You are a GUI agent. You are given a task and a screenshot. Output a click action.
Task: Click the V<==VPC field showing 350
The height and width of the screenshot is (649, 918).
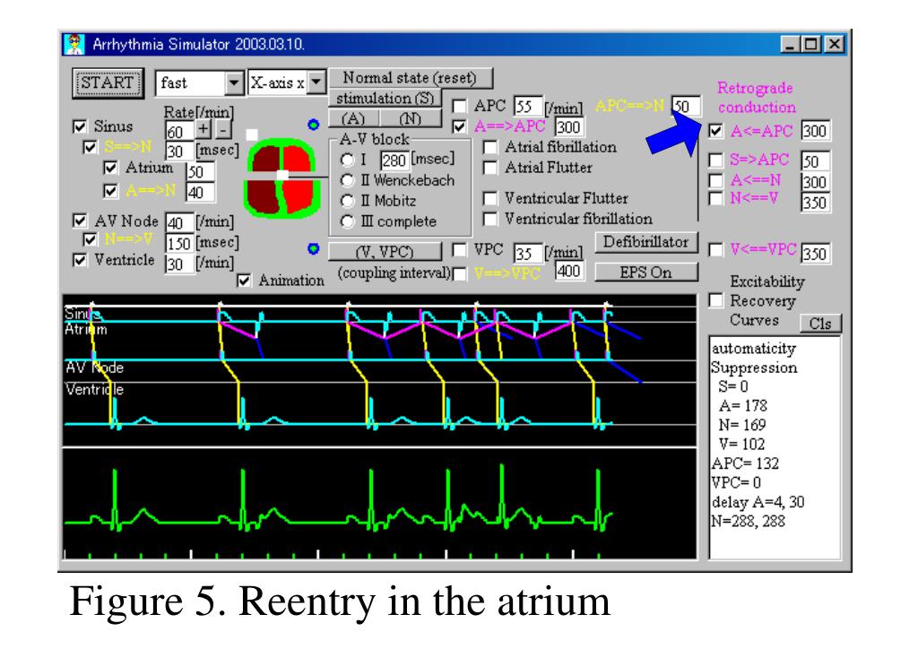[x=815, y=254]
